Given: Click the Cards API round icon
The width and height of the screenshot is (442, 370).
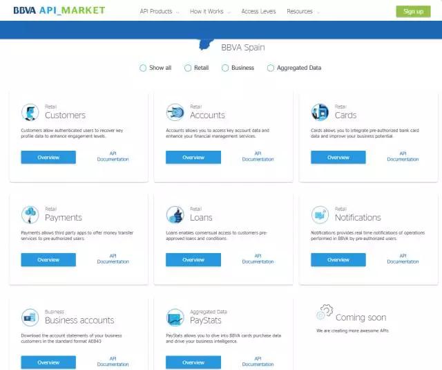Looking at the screenshot, I should pos(320,112).
